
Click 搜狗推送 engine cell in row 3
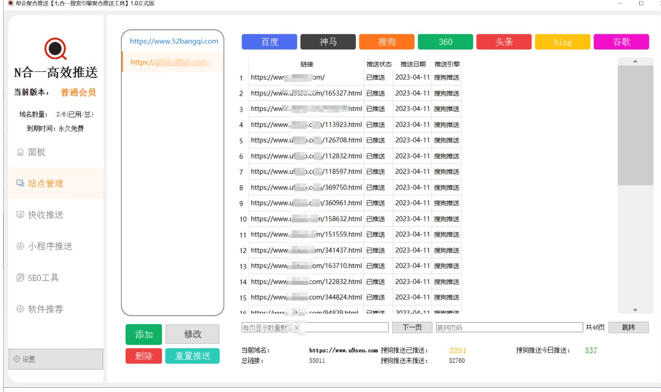coord(446,109)
